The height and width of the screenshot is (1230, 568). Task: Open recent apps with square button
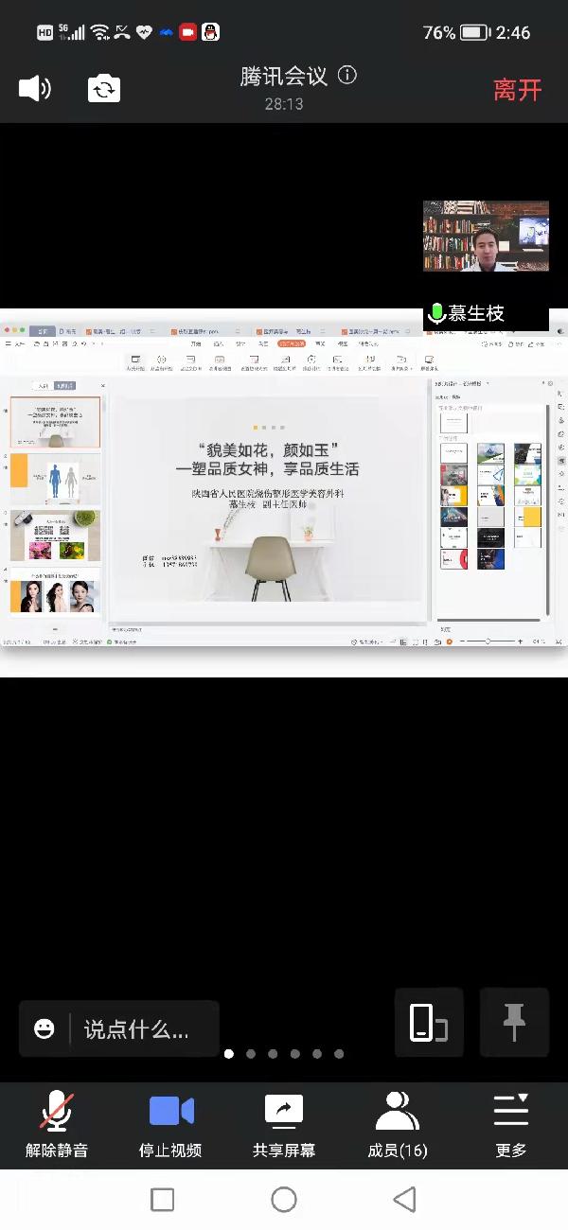(163, 1200)
